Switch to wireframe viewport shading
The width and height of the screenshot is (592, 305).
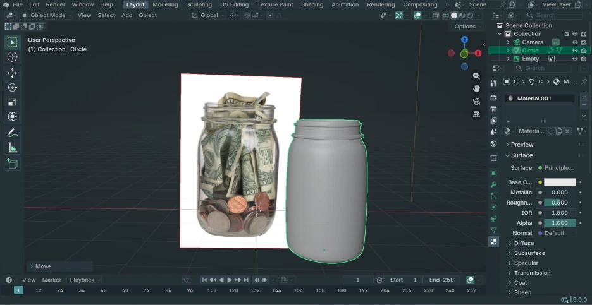(x=446, y=15)
